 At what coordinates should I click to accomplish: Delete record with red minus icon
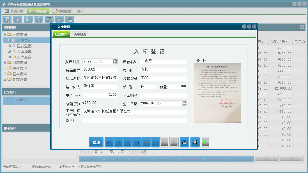click(x=146, y=142)
